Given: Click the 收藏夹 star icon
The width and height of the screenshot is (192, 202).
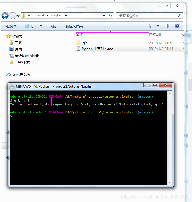Looking at the screenshot, I should [8, 36].
